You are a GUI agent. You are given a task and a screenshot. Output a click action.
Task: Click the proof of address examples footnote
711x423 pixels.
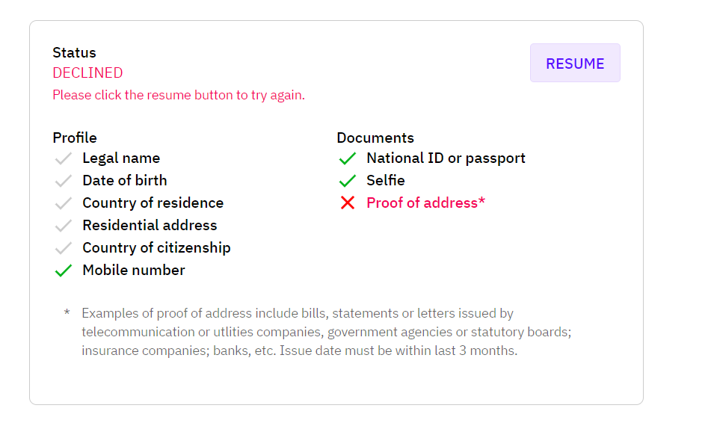(327, 332)
